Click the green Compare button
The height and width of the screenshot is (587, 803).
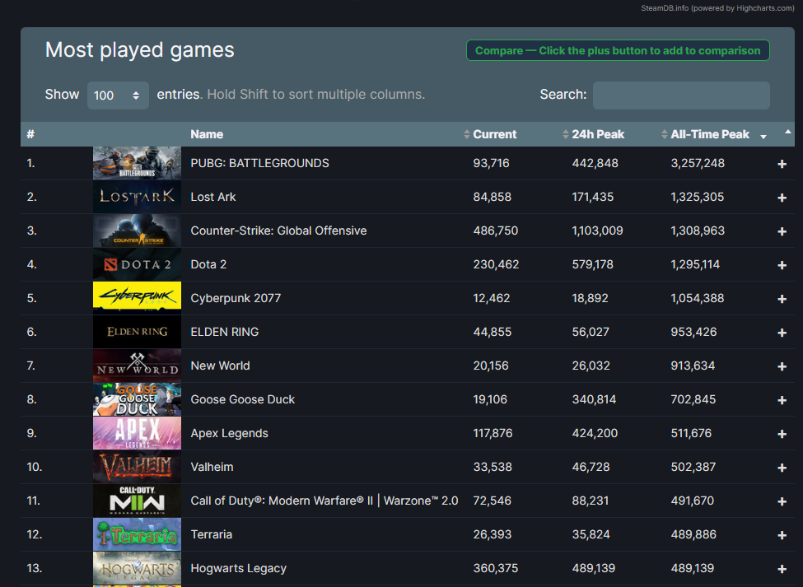coord(618,49)
